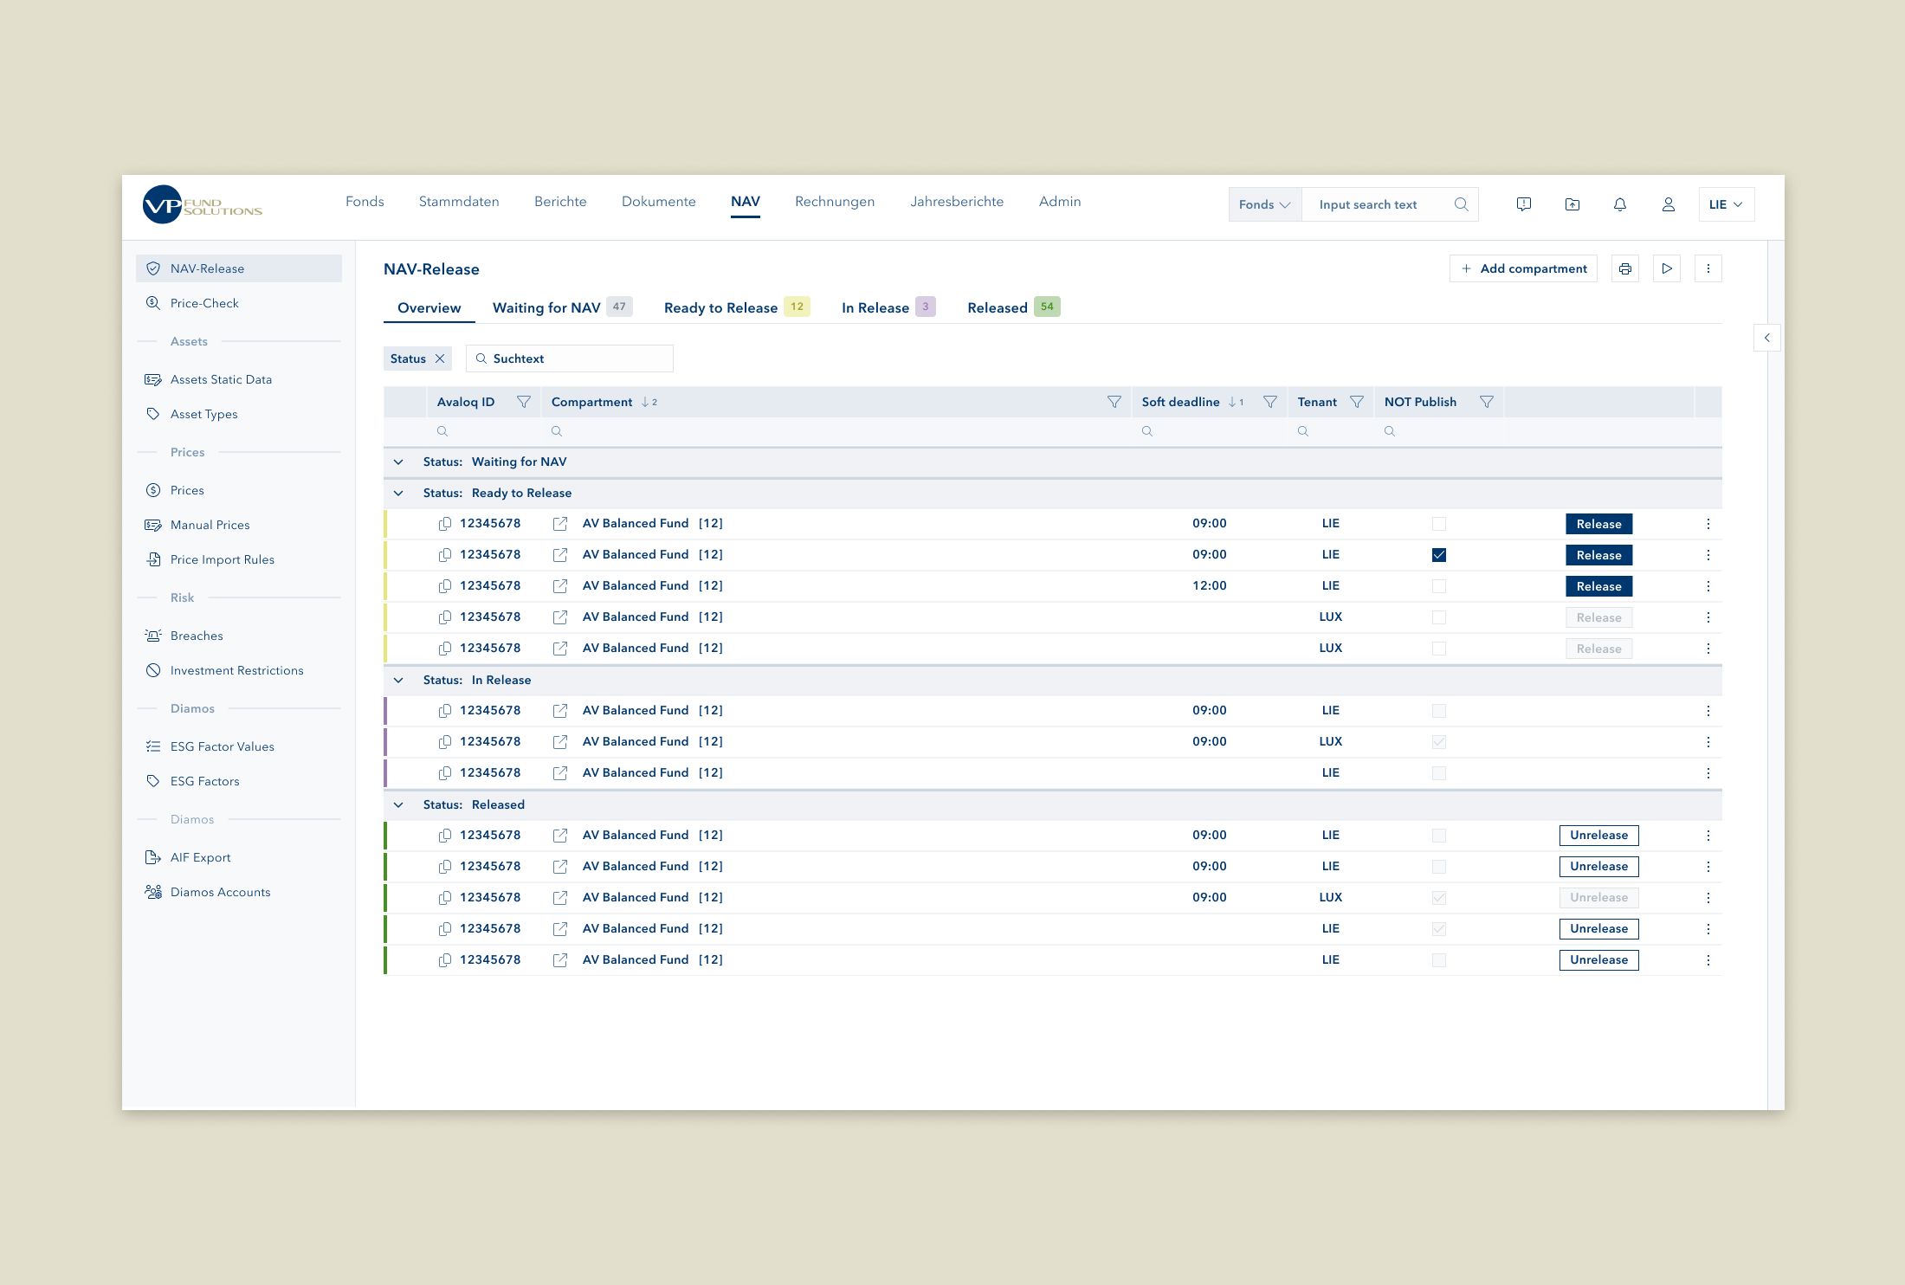Click the folder upload icon in top bar
The height and width of the screenshot is (1285, 1905).
coord(1572,204)
